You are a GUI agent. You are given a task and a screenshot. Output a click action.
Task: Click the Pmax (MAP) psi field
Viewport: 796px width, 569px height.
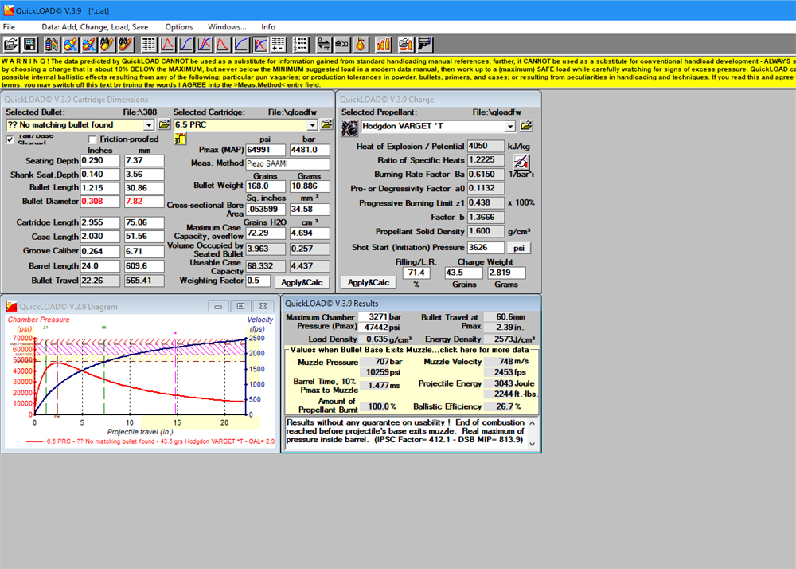tap(266, 150)
